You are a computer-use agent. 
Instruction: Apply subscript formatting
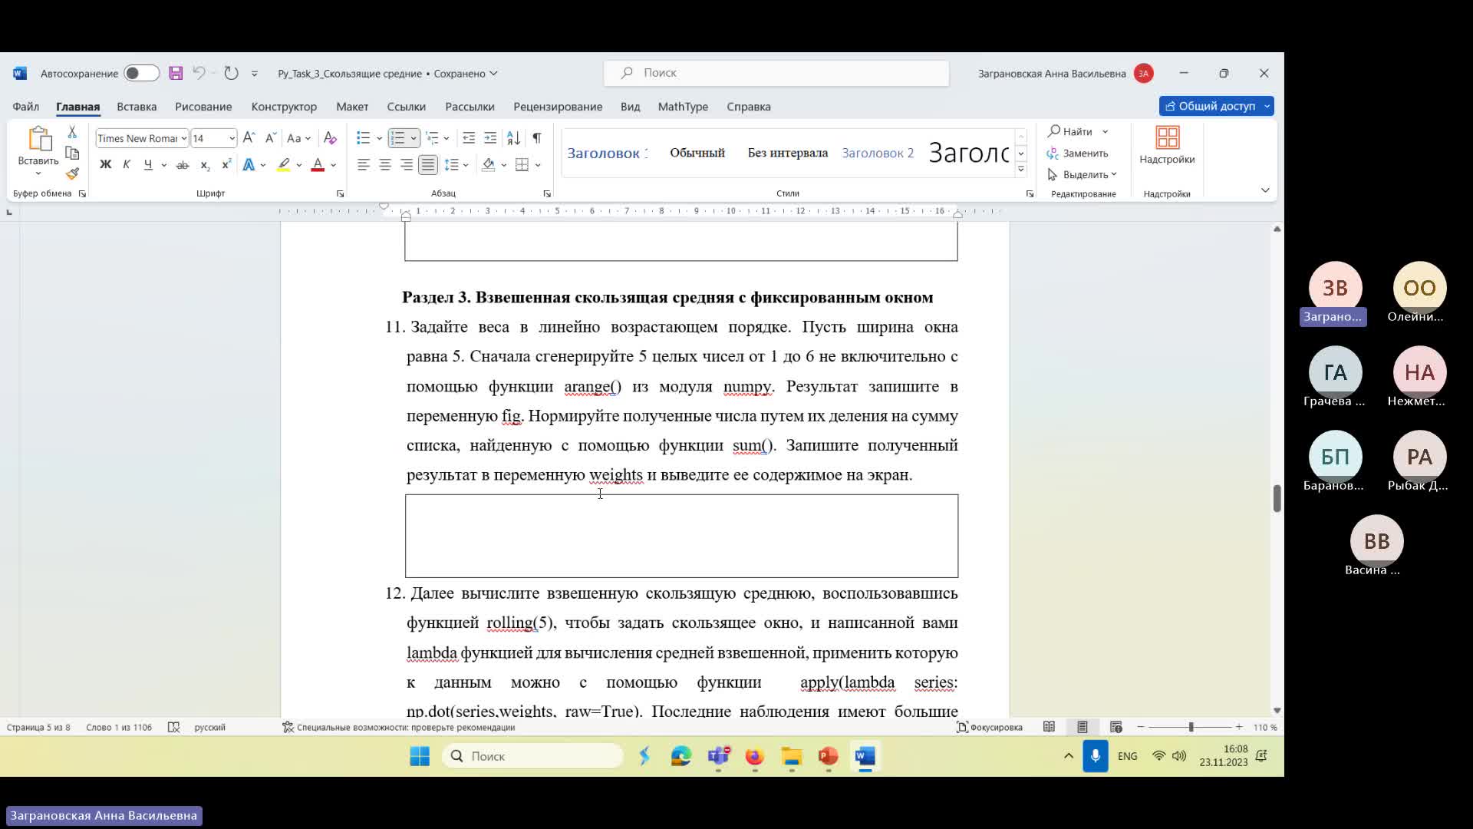(205, 165)
